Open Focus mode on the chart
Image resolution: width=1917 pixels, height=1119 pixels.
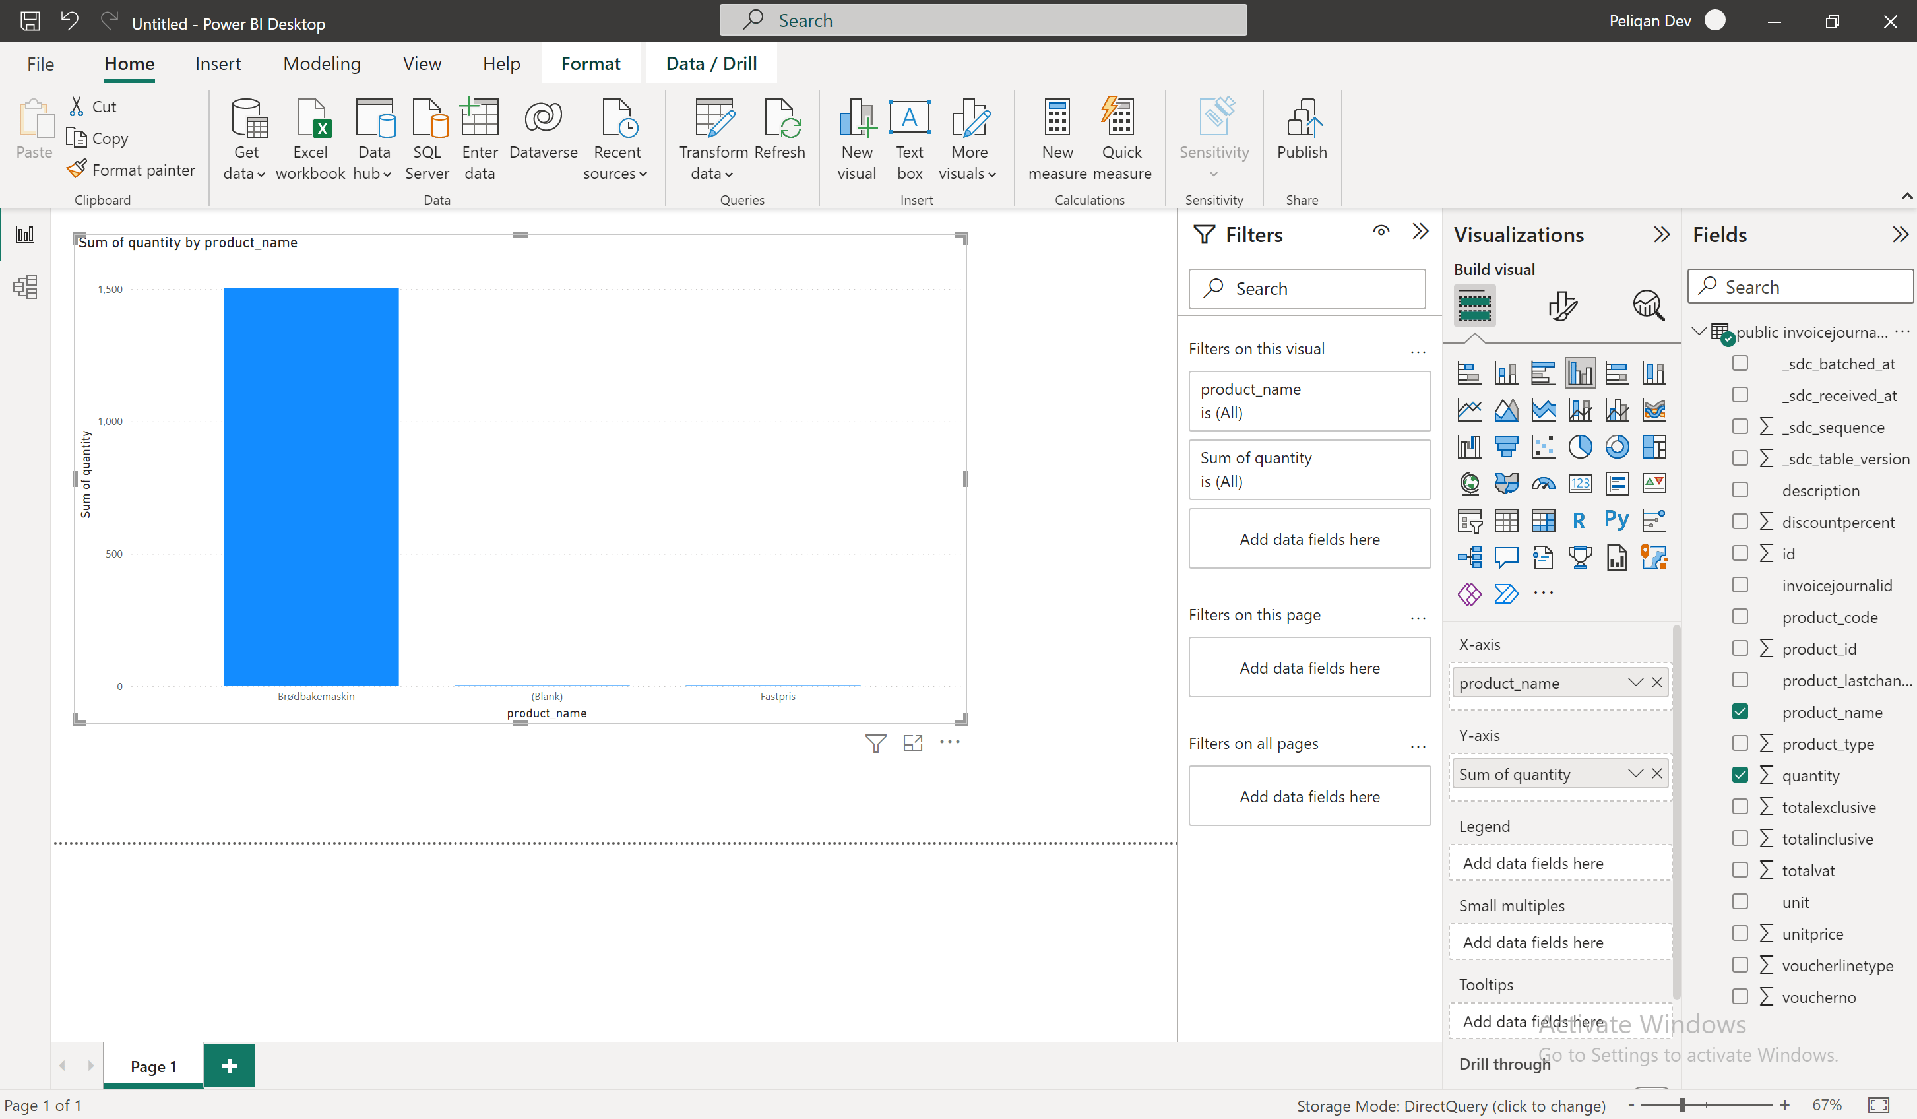coord(913,742)
